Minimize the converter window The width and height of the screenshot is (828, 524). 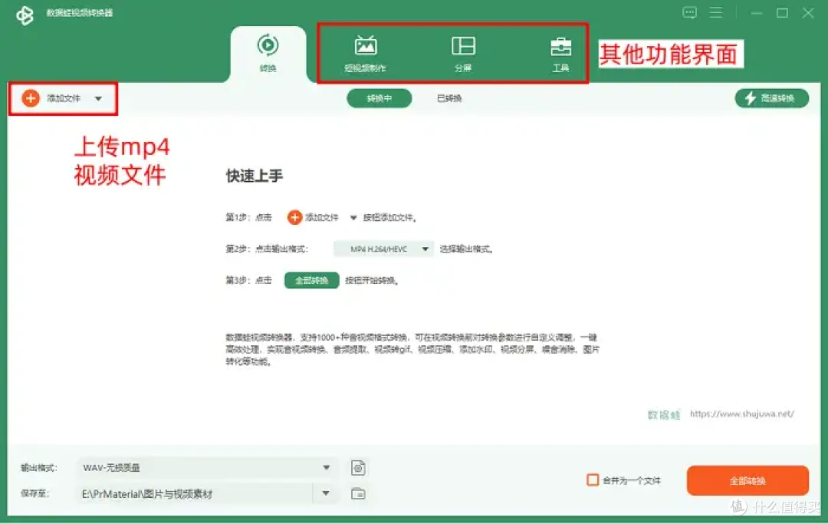pos(757,13)
